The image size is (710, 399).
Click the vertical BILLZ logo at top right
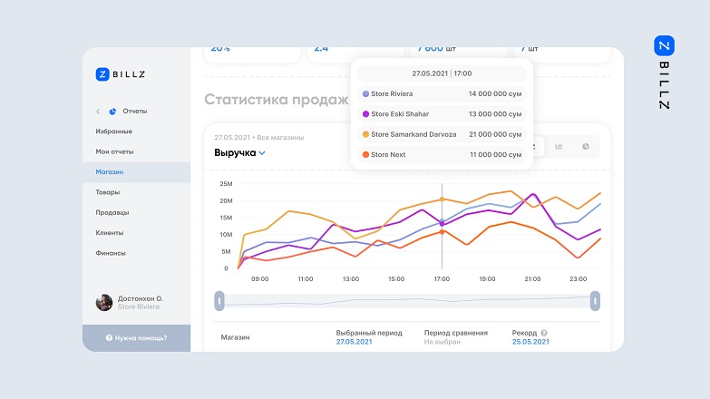(x=664, y=73)
